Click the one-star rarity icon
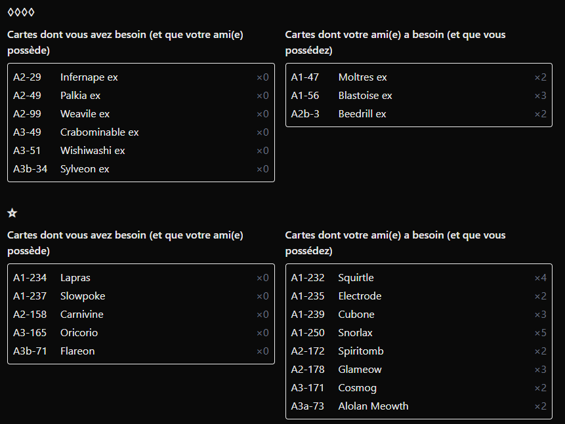 tap(12, 213)
